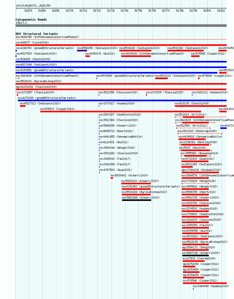Open nsv3216437 (Chaisson2019) variant

tap(201, 219)
